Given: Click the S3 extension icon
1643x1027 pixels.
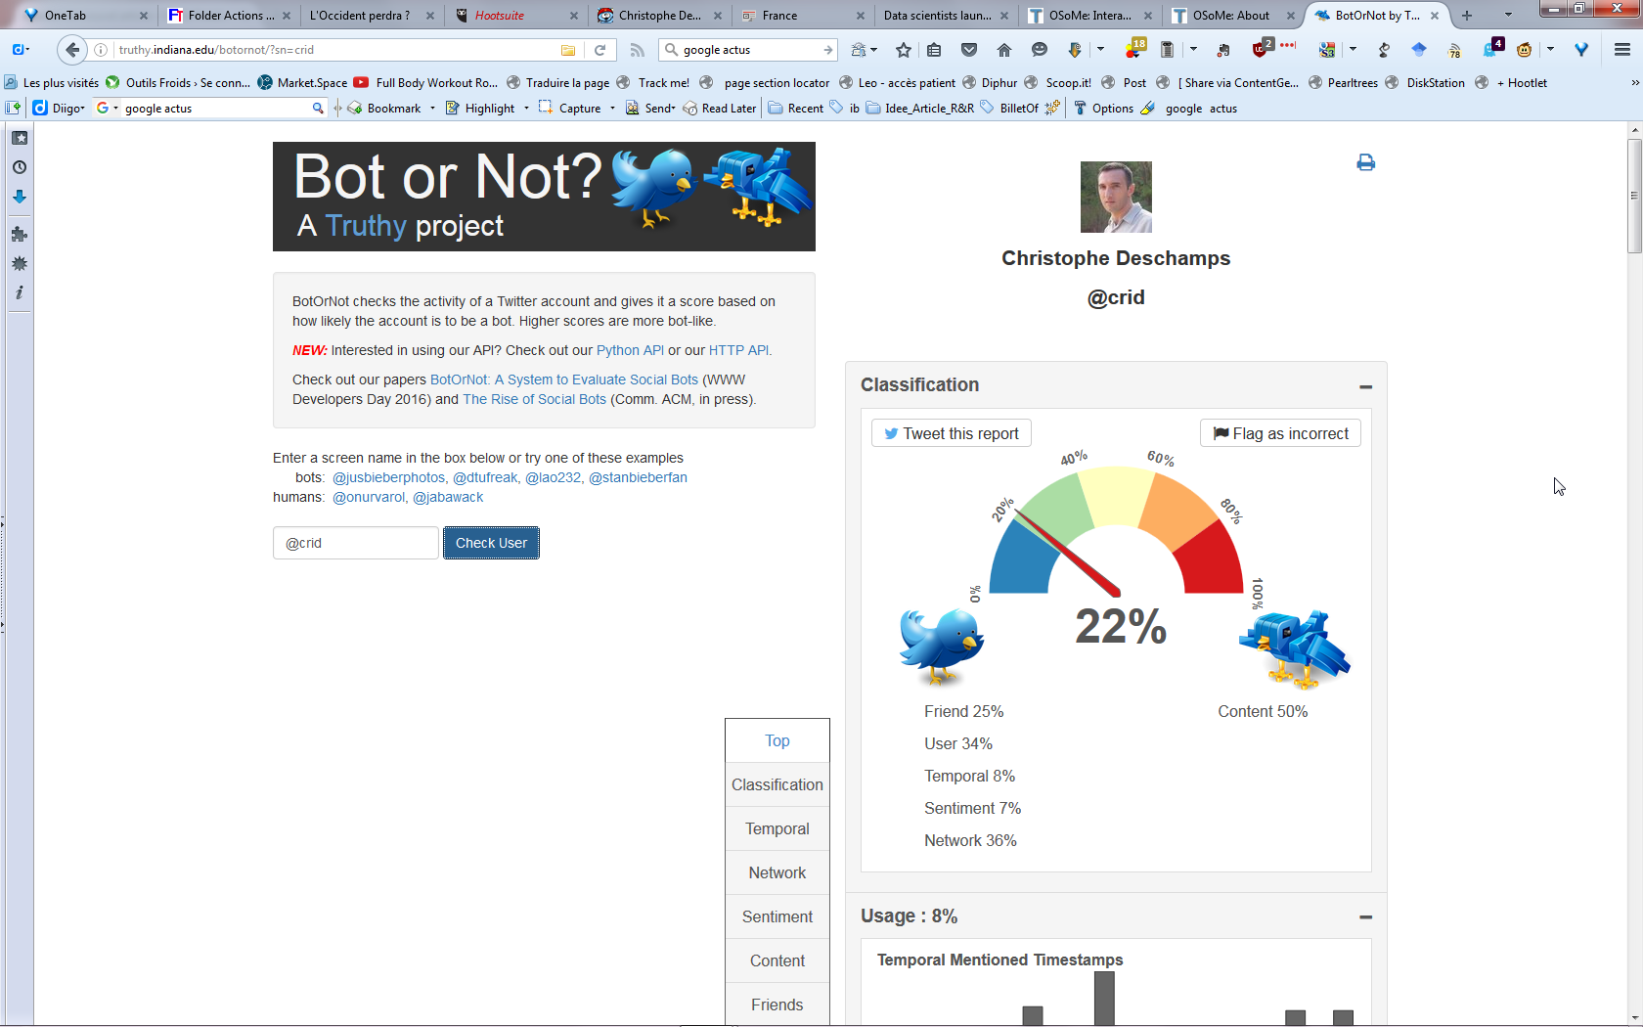Looking at the screenshot, I should pyautogui.click(x=1327, y=50).
